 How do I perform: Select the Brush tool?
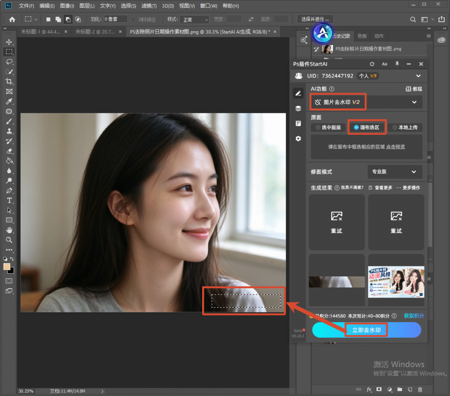[9, 121]
